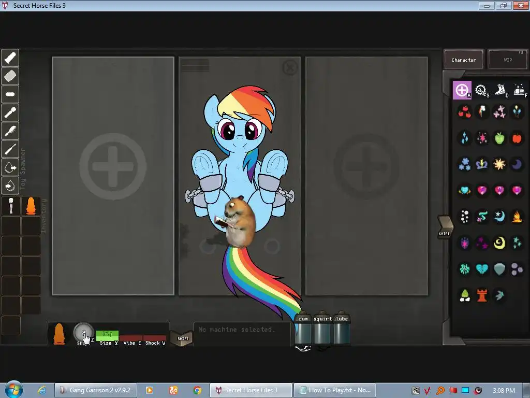This screenshot has width=530, height=398.
Task: Choose the white dots mark
Action: coord(464,217)
